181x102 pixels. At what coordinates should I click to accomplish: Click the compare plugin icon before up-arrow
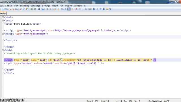coord(94,9)
